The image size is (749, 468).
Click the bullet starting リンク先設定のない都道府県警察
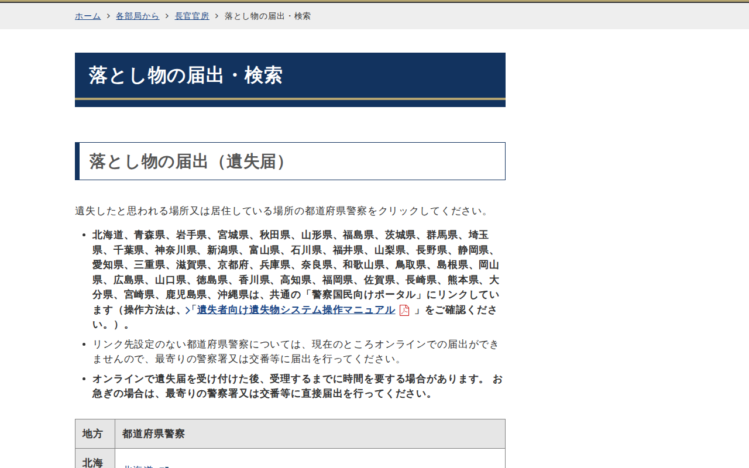[x=296, y=352]
